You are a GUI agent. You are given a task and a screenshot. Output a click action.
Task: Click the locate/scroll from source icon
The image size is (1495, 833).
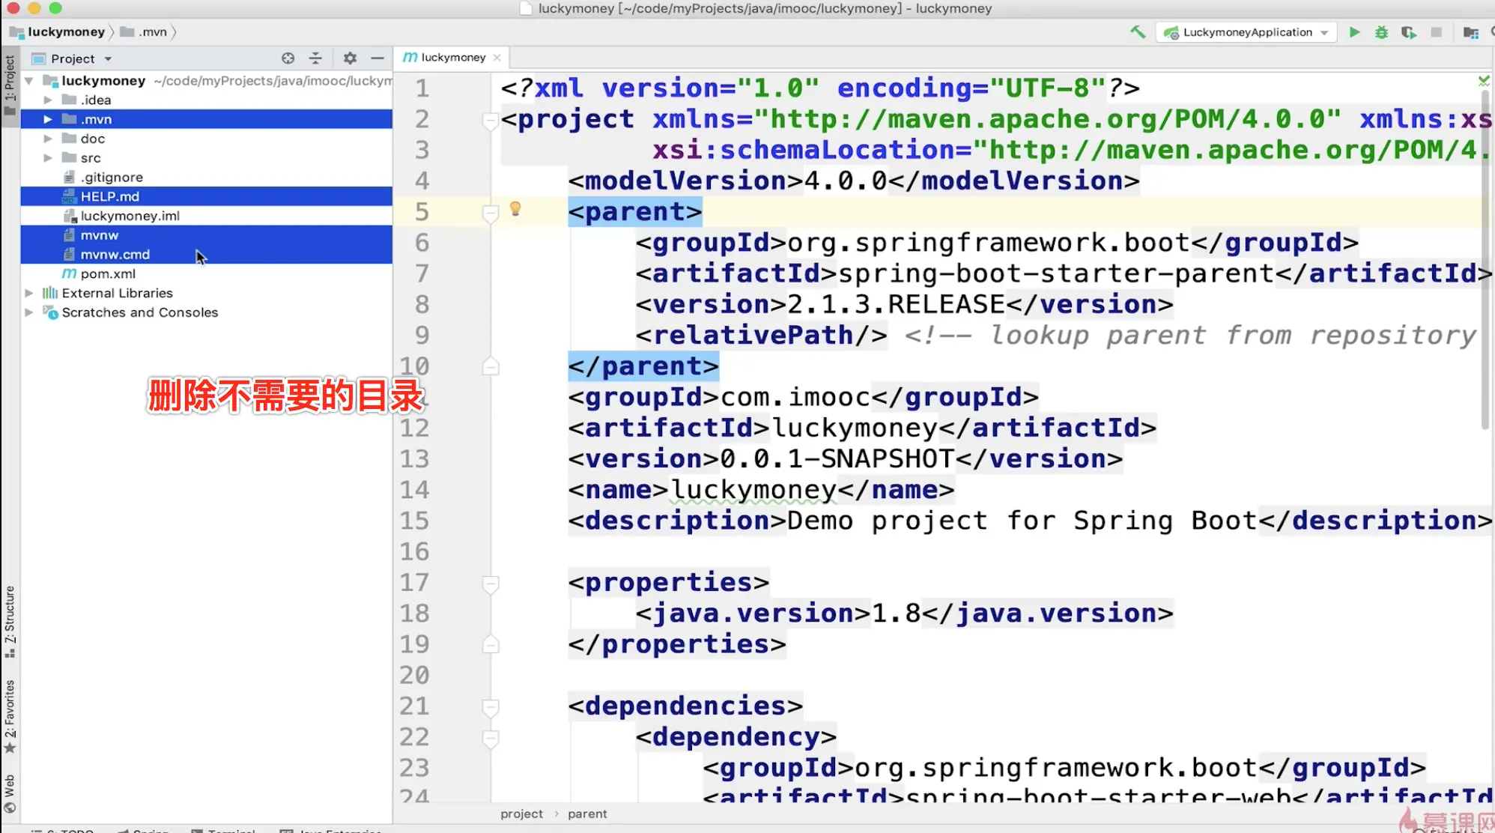(x=288, y=58)
